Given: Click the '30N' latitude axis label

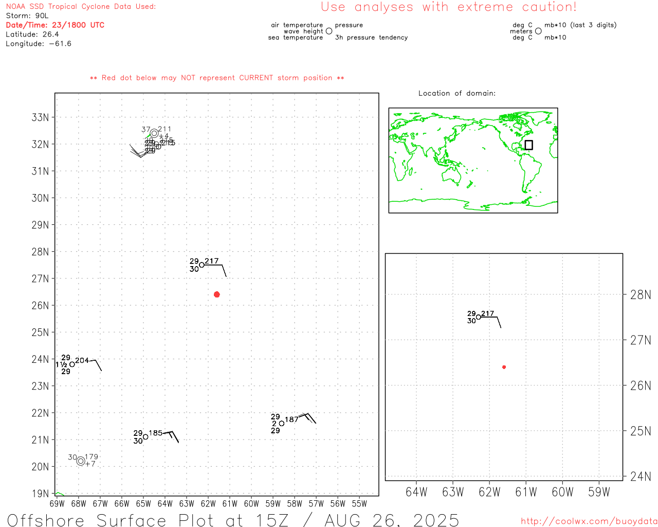Looking at the screenshot, I should click(x=40, y=198).
